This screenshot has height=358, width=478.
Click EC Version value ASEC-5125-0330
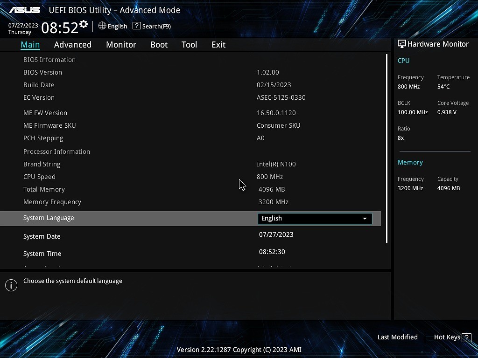point(281,97)
